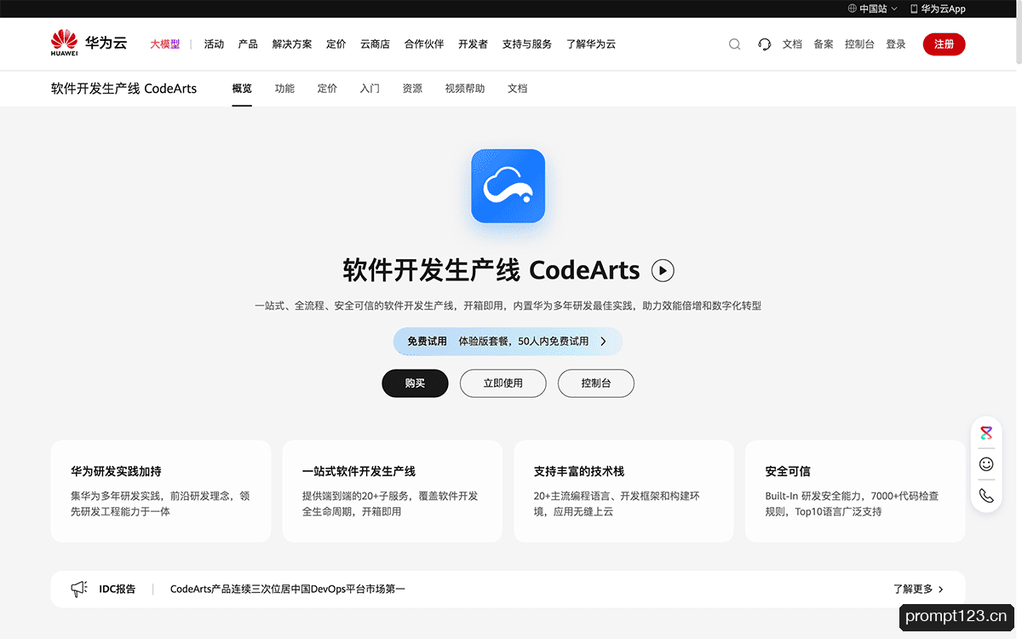Play the CodeArts intro video
This screenshot has width=1022, height=639.
click(663, 271)
